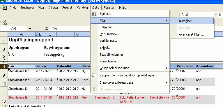This screenshot has height=107, width=223.
Task: Select Autofilter in the Filter submenu
Action: 192,21
